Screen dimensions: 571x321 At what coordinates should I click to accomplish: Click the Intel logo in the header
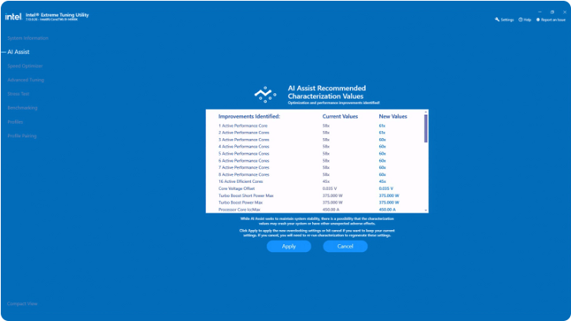point(13,16)
